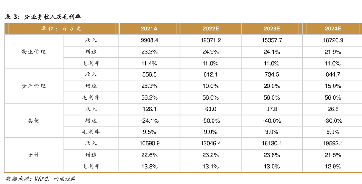Select the 28.3% growth rate cell

click(x=149, y=86)
